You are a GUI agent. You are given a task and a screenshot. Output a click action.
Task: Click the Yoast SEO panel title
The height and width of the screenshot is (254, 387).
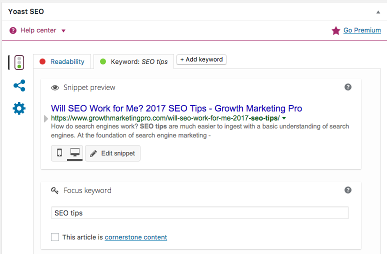(26, 11)
